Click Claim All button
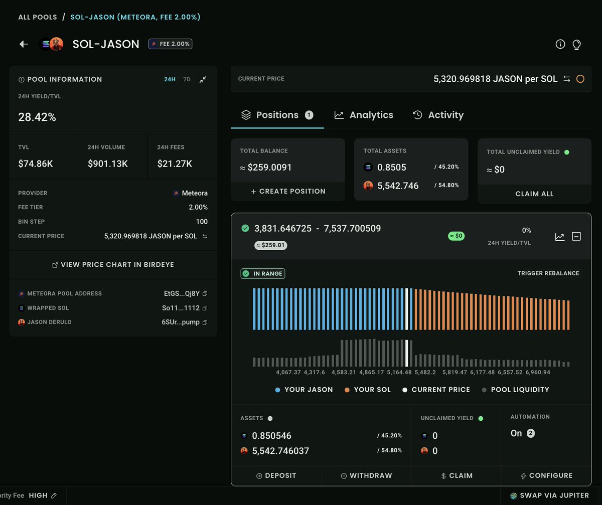602x505 pixels. click(534, 194)
